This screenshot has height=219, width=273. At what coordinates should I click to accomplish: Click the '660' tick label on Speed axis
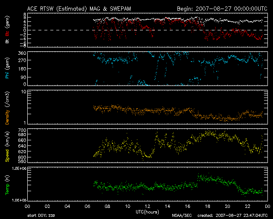[x=22, y=140]
